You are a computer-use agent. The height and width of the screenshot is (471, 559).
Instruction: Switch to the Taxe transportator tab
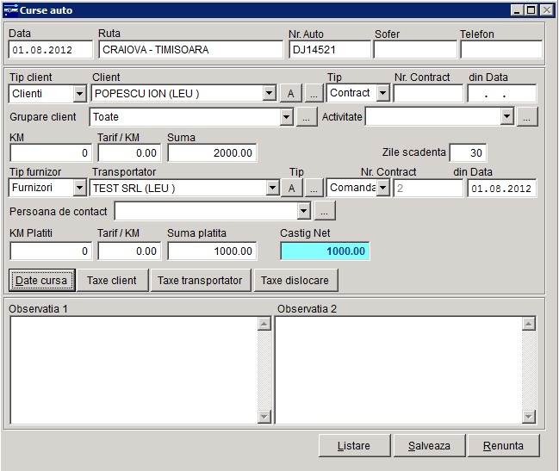[x=201, y=281]
